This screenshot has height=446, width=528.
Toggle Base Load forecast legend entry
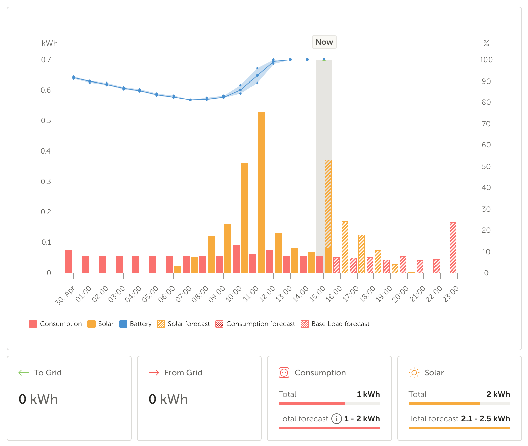click(x=335, y=324)
